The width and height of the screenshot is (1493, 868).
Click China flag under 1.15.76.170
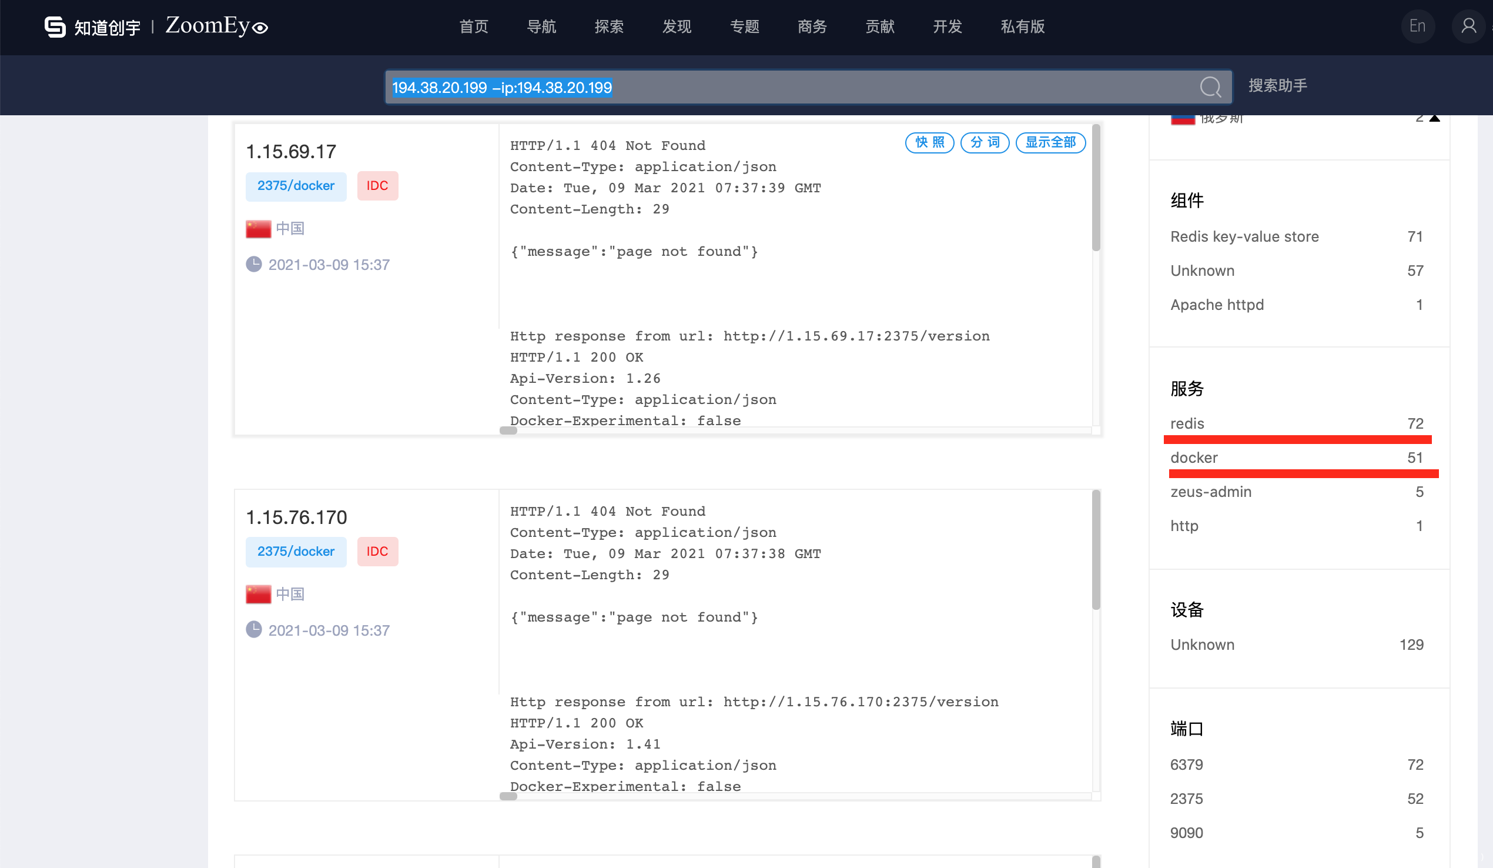click(x=258, y=595)
